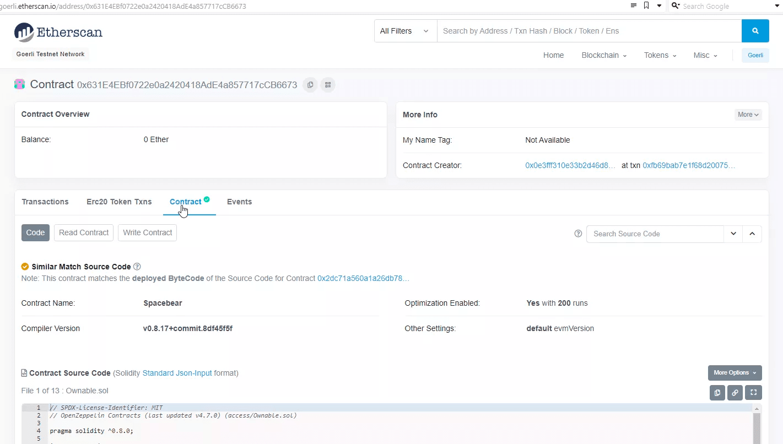
Task: Click the blue search magnifier button
Action: pyautogui.click(x=755, y=31)
